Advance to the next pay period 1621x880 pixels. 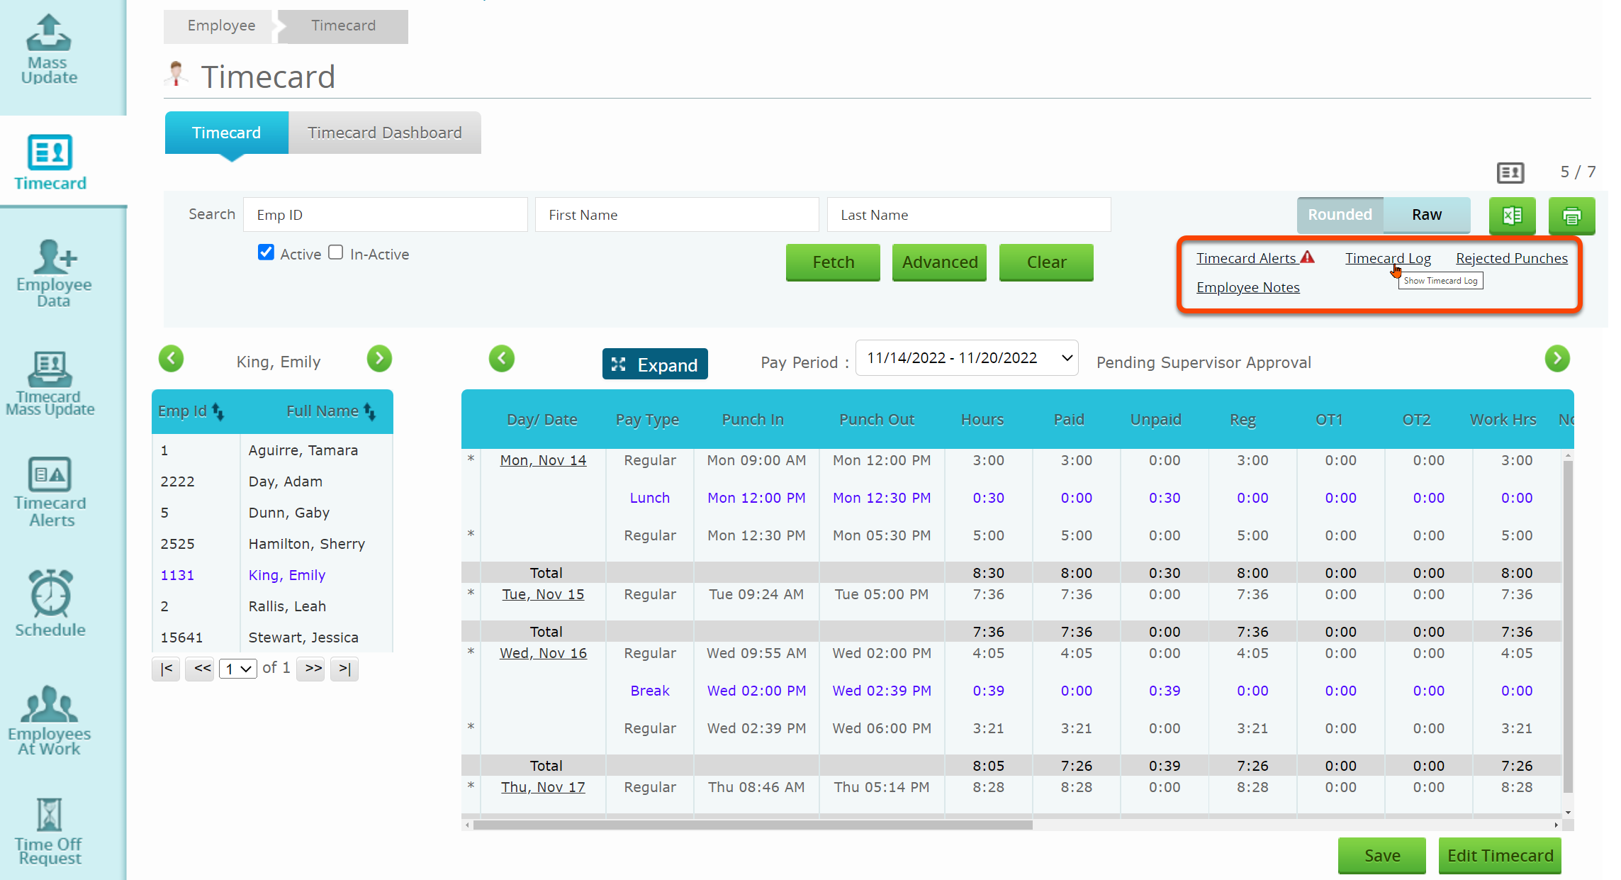[1557, 358]
